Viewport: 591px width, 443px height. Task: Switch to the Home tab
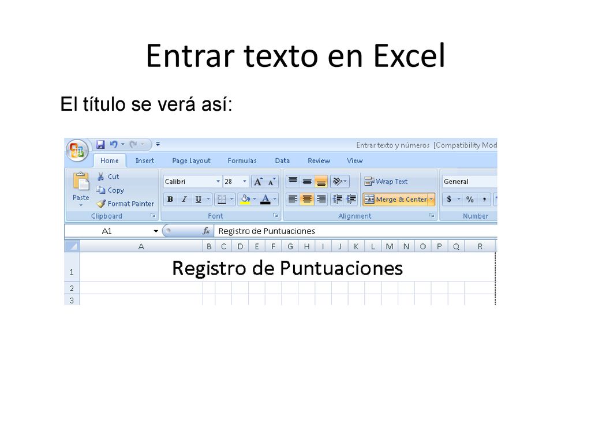point(109,160)
